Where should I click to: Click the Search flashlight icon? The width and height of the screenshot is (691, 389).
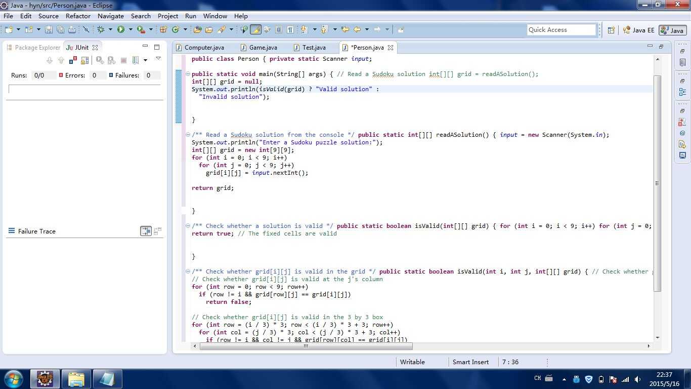pos(221,30)
